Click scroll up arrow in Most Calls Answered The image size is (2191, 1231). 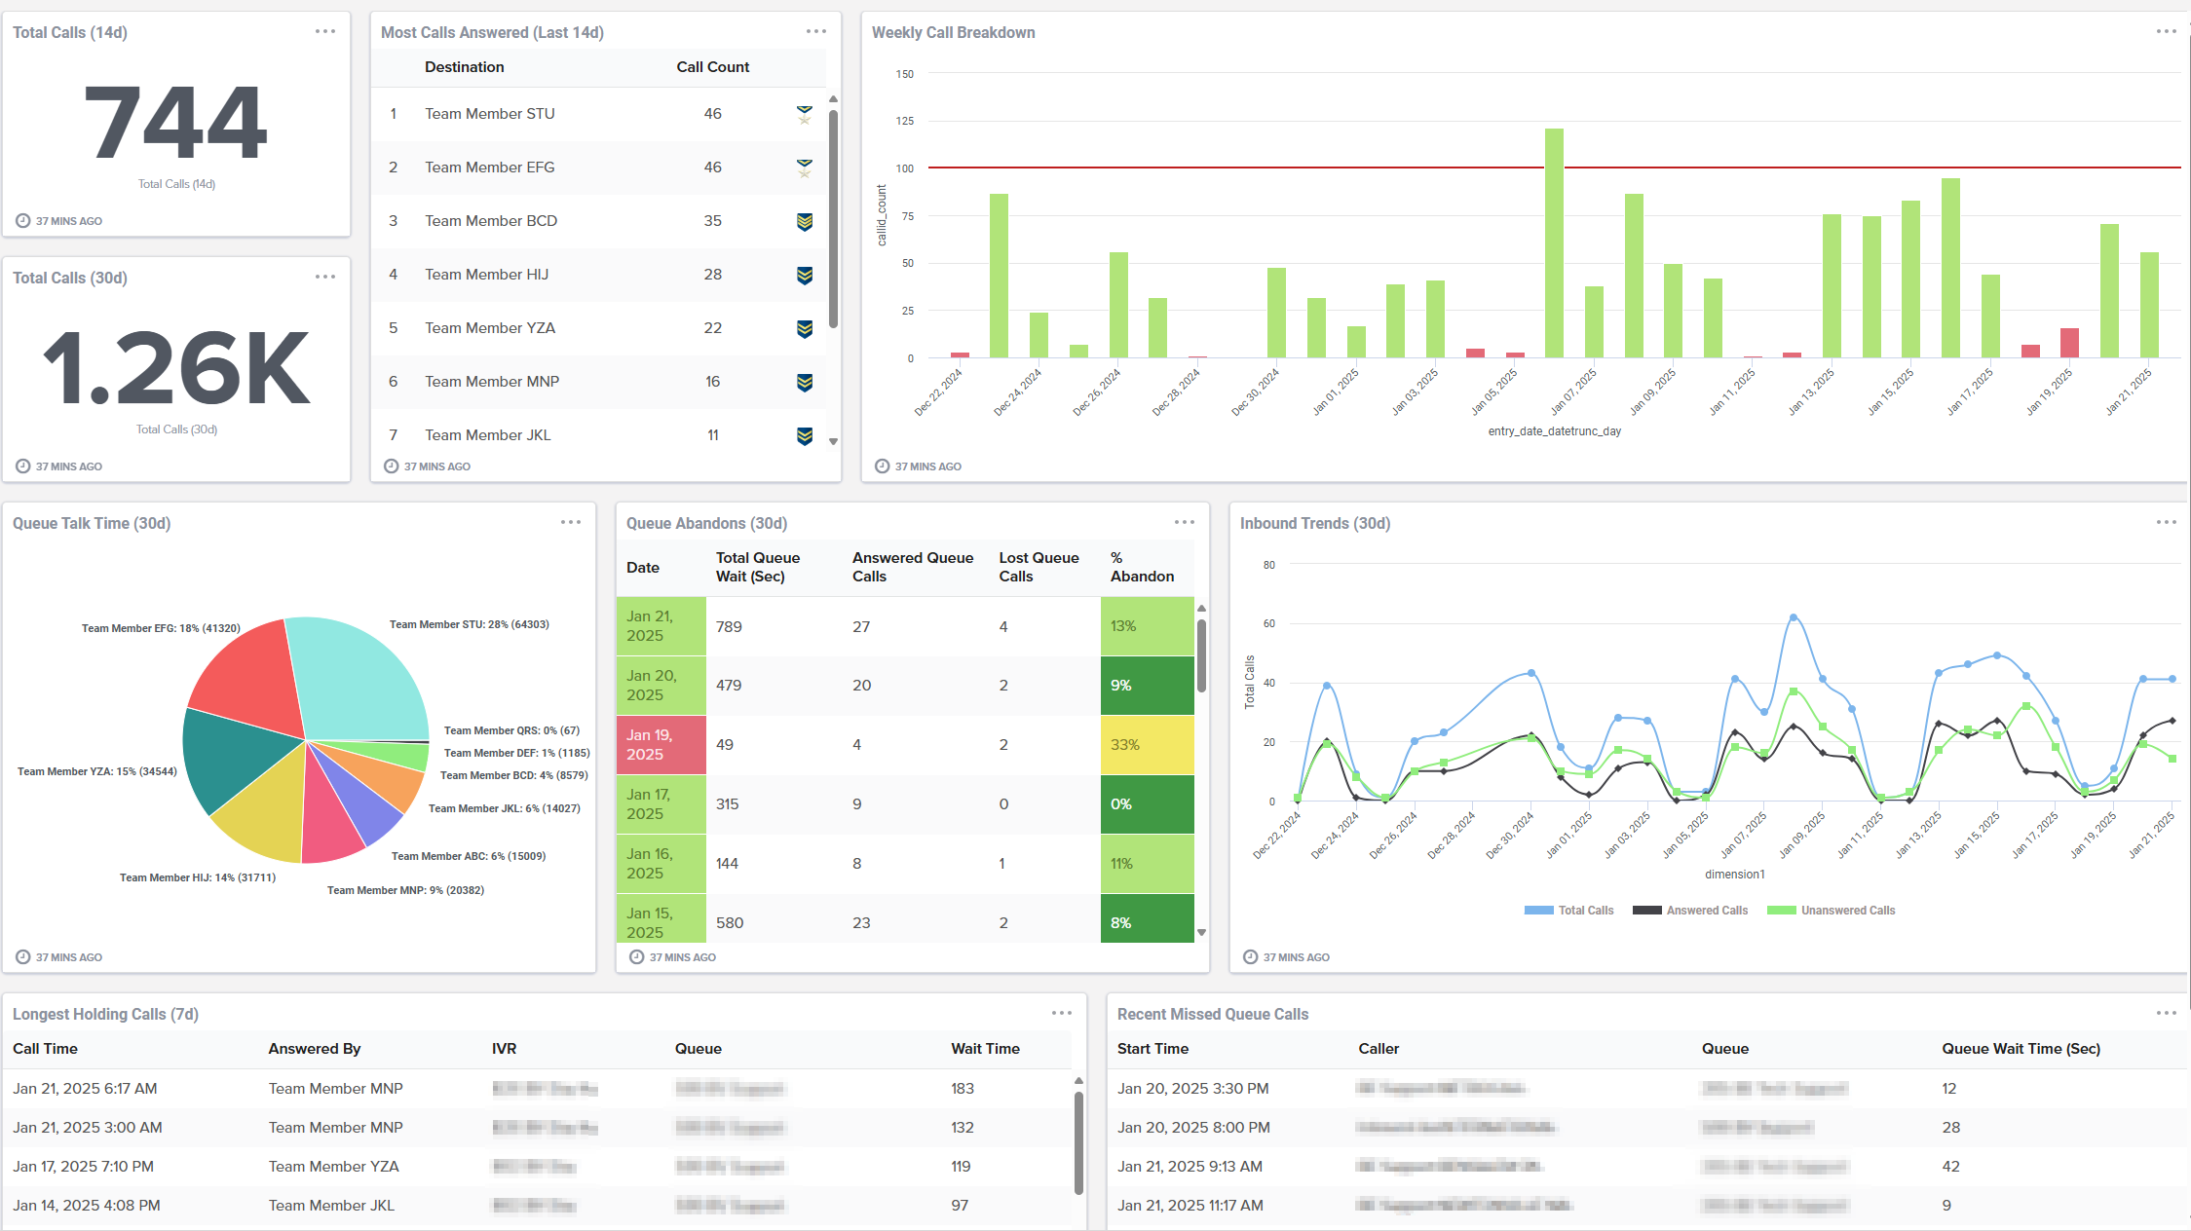point(833,99)
